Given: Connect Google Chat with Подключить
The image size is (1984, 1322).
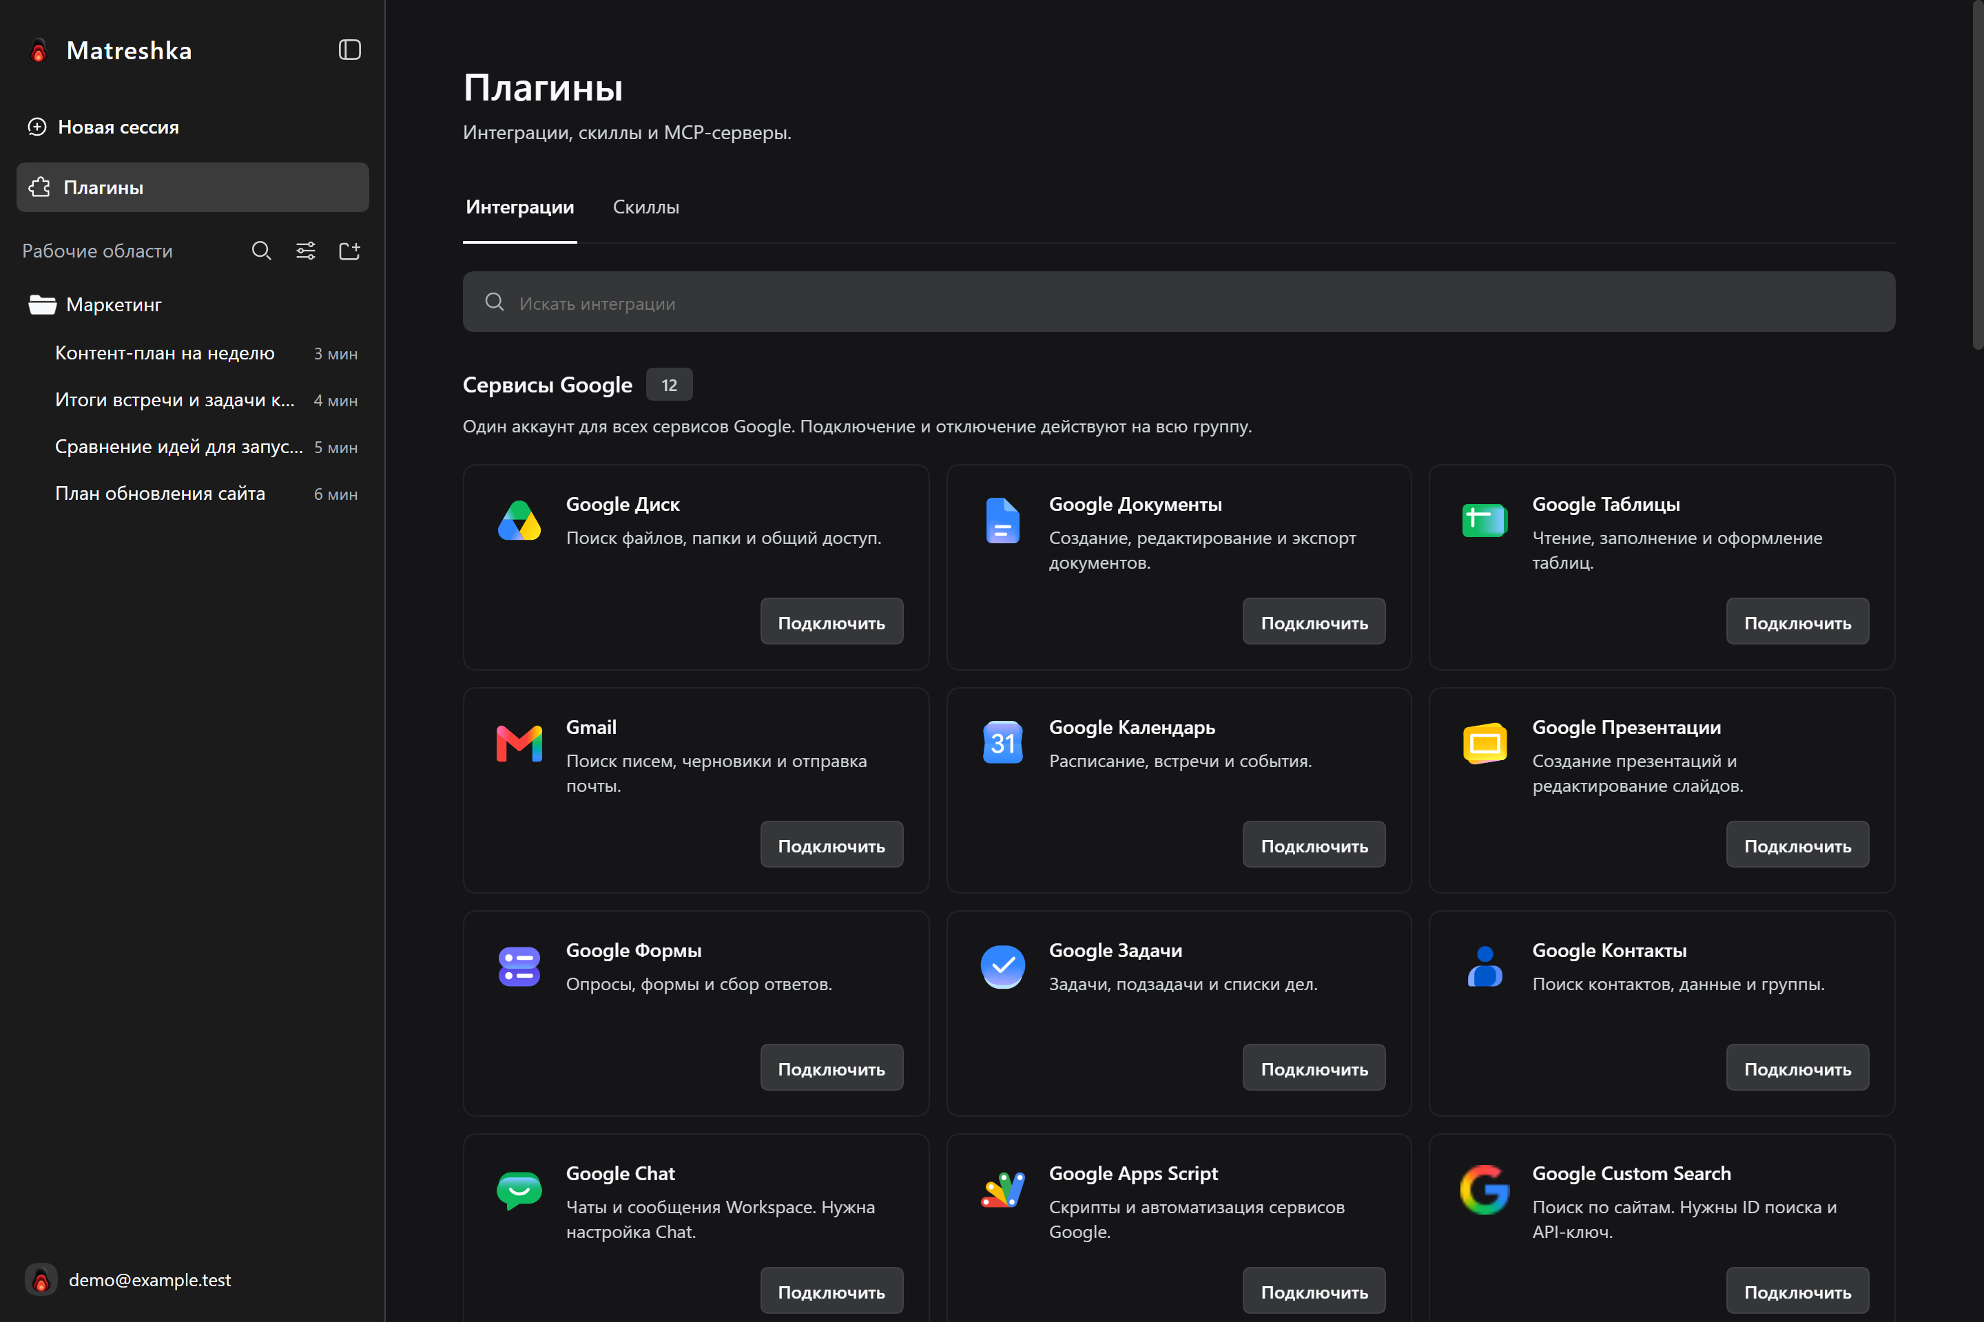Looking at the screenshot, I should [x=831, y=1290].
